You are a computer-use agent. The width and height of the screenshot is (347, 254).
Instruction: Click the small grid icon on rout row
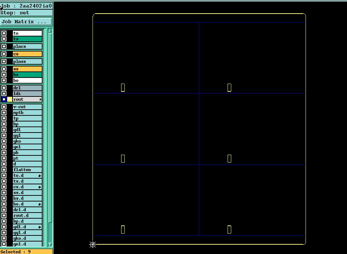(x=40, y=100)
